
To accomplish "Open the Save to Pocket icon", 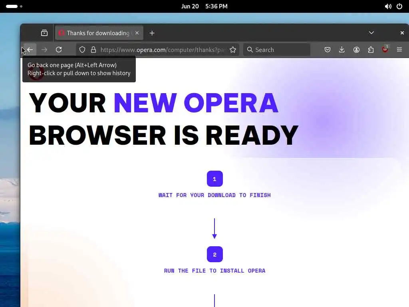I will (328, 50).
